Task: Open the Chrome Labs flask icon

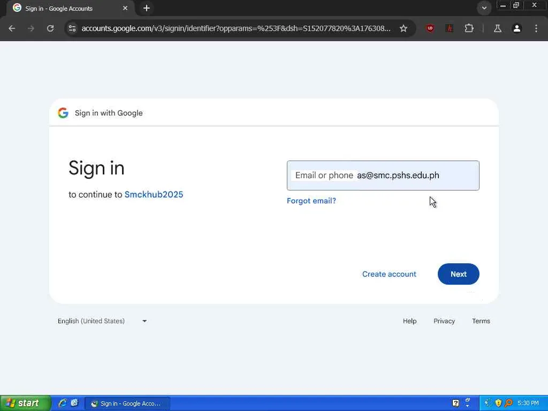Action: coord(497,28)
